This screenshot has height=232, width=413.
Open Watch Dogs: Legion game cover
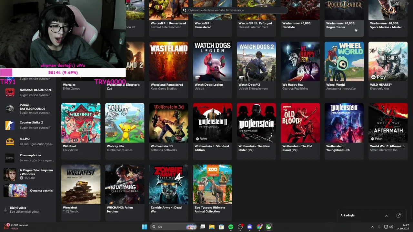[x=213, y=61]
